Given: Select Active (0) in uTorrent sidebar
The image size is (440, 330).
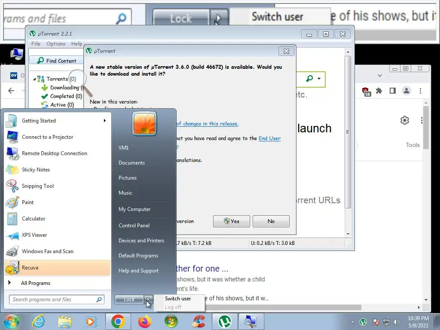Looking at the screenshot, I should 58,105.
